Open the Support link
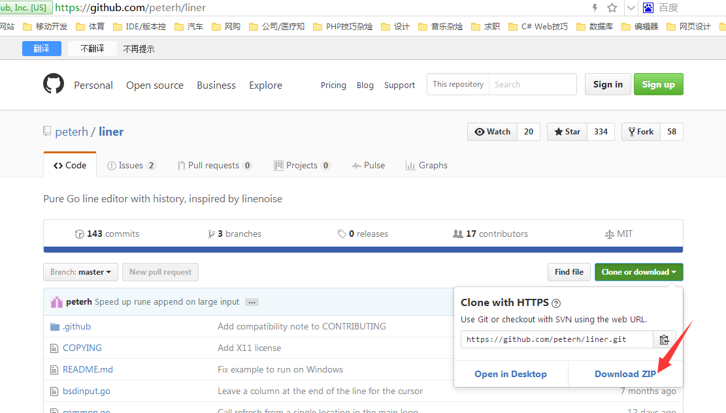Image resolution: width=726 pixels, height=413 pixels. (399, 85)
